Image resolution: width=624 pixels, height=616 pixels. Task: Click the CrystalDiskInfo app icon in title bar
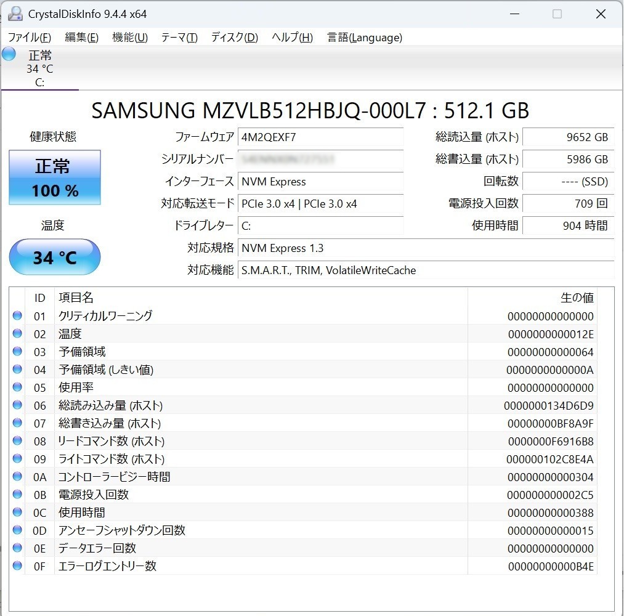coord(15,14)
